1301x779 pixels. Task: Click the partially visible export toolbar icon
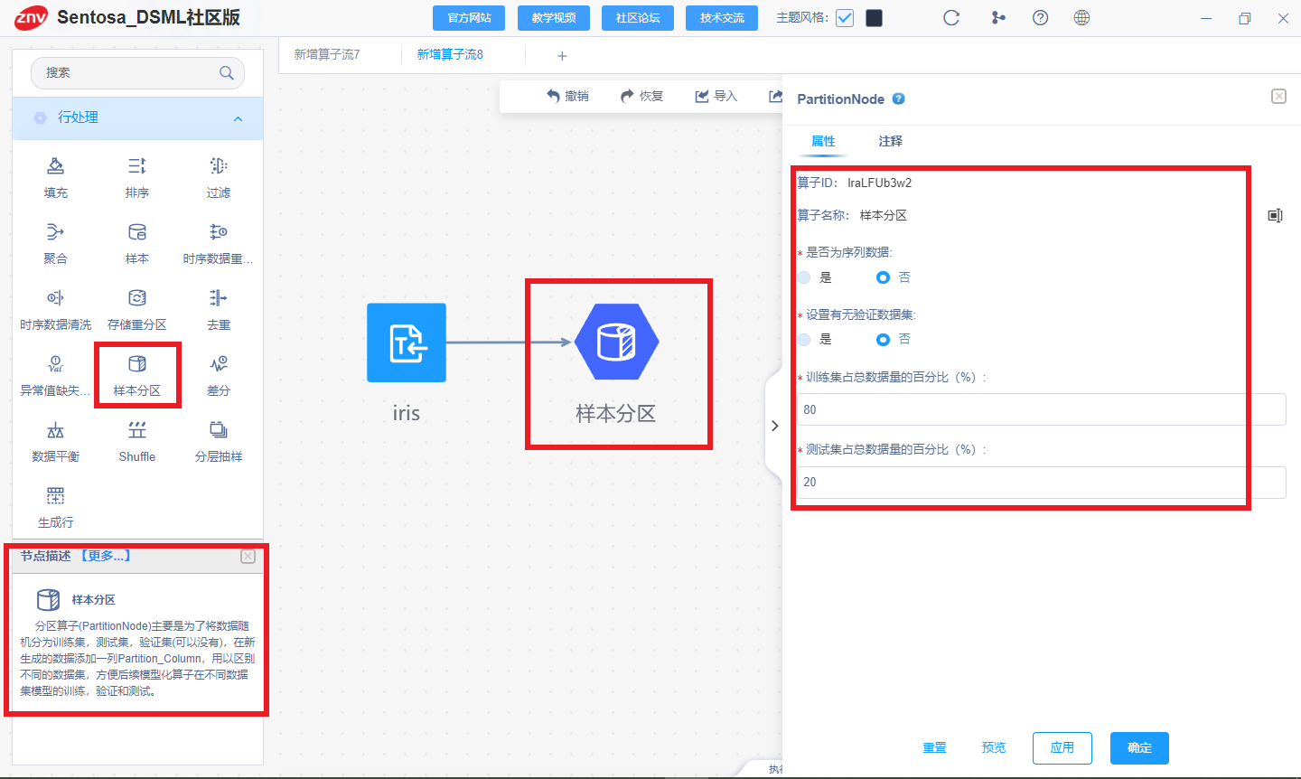pyautogui.click(x=775, y=96)
